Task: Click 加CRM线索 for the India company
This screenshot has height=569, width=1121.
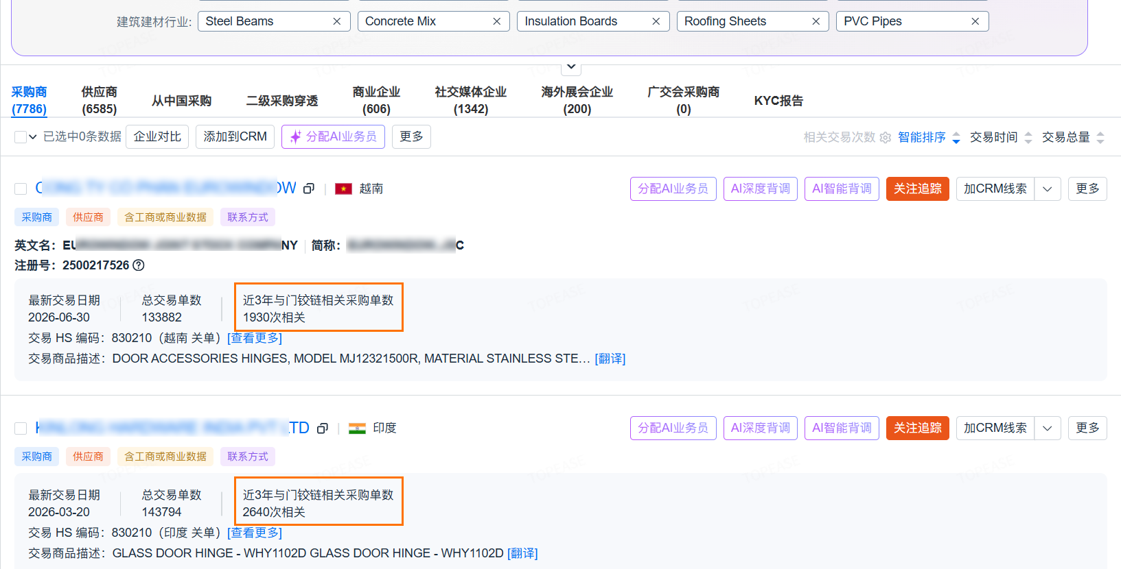Action: (x=995, y=428)
